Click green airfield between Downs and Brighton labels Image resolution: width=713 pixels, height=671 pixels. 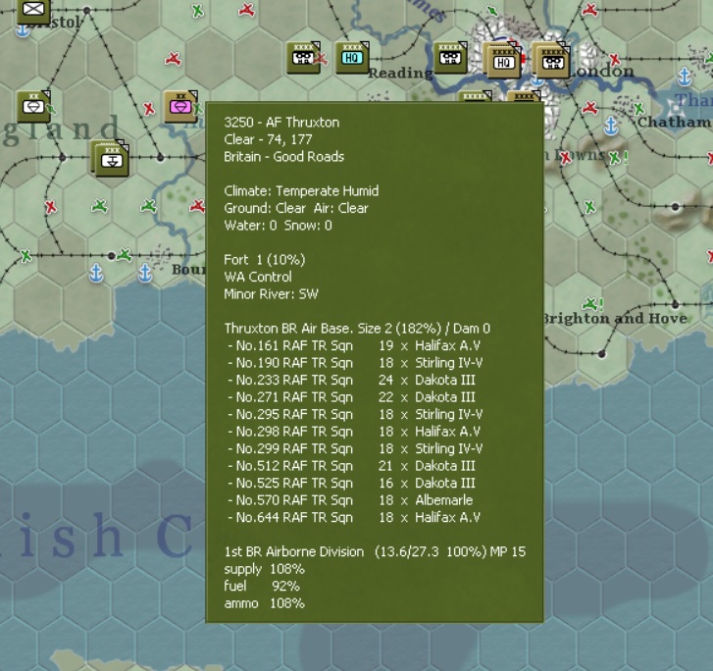click(x=589, y=207)
